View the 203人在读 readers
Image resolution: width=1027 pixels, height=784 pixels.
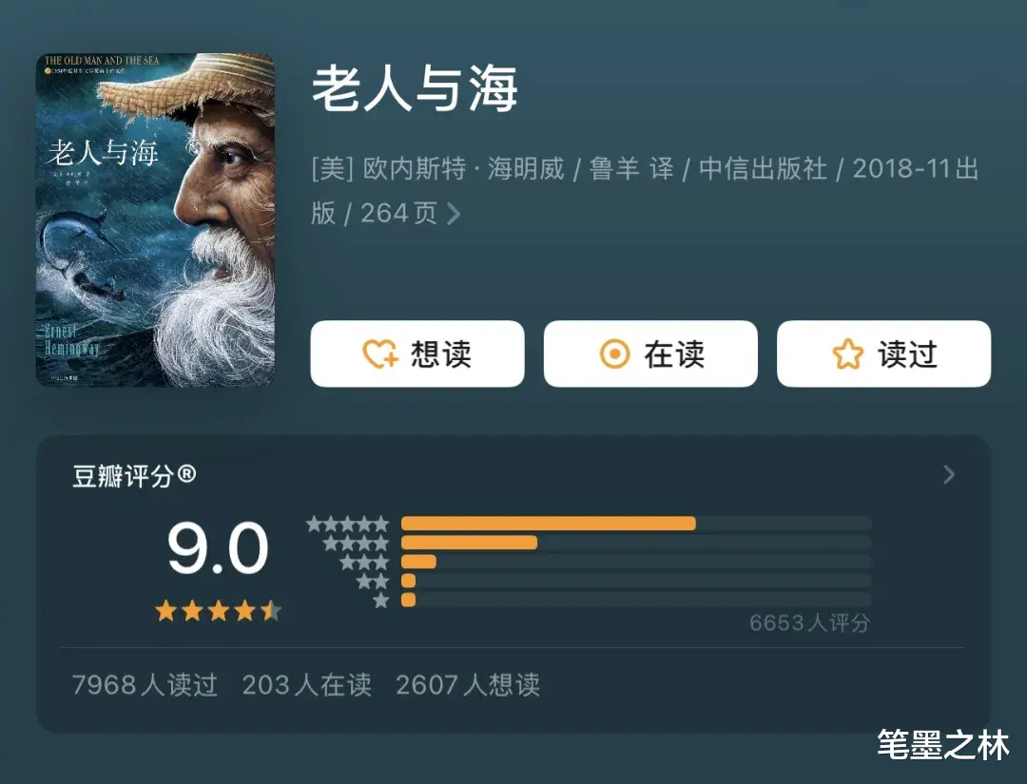click(306, 685)
